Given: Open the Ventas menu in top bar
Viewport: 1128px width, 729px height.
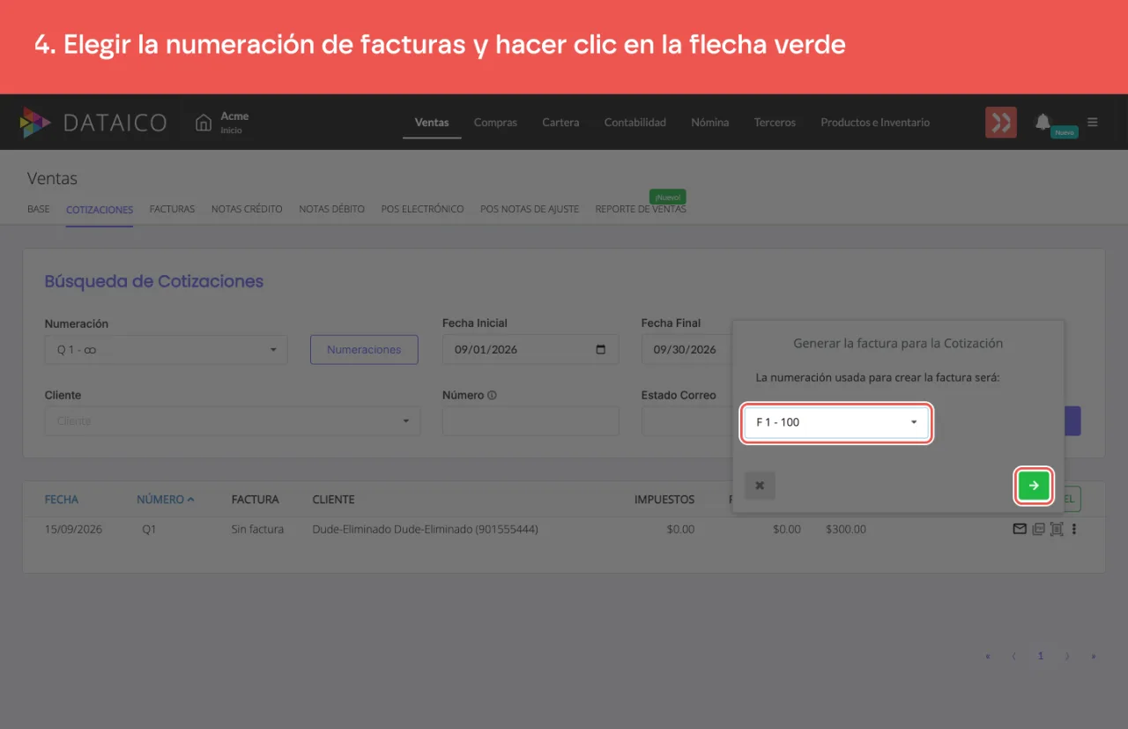Looking at the screenshot, I should [x=432, y=123].
